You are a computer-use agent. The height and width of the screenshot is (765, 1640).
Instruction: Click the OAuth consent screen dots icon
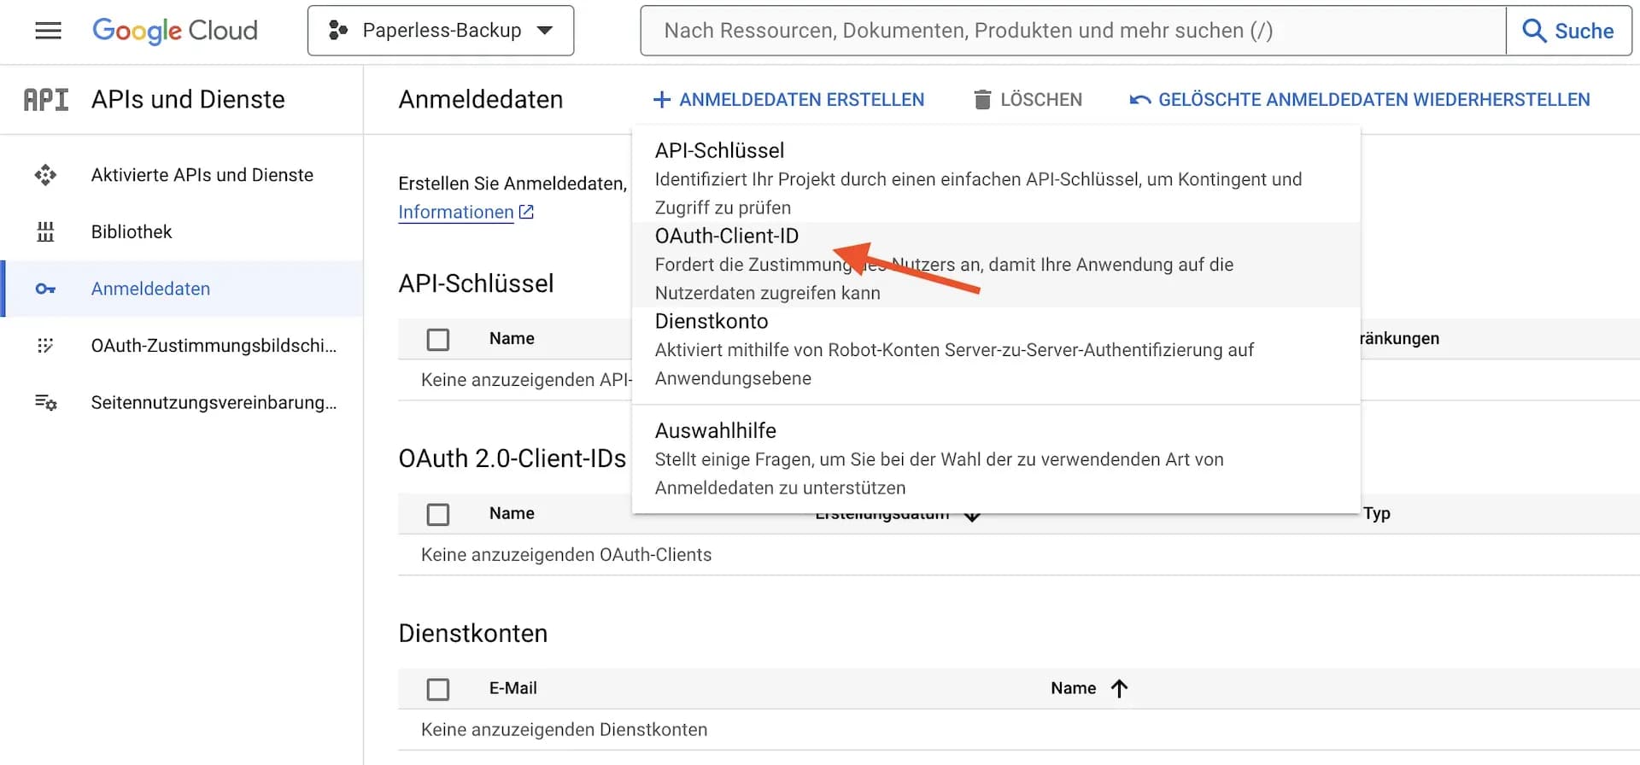click(x=45, y=346)
